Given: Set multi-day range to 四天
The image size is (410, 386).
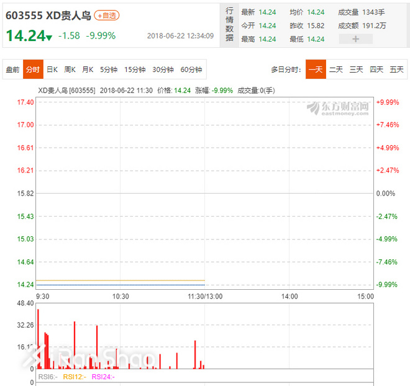Looking at the screenshot, I should pyautogui.click(x=376, y=70).
